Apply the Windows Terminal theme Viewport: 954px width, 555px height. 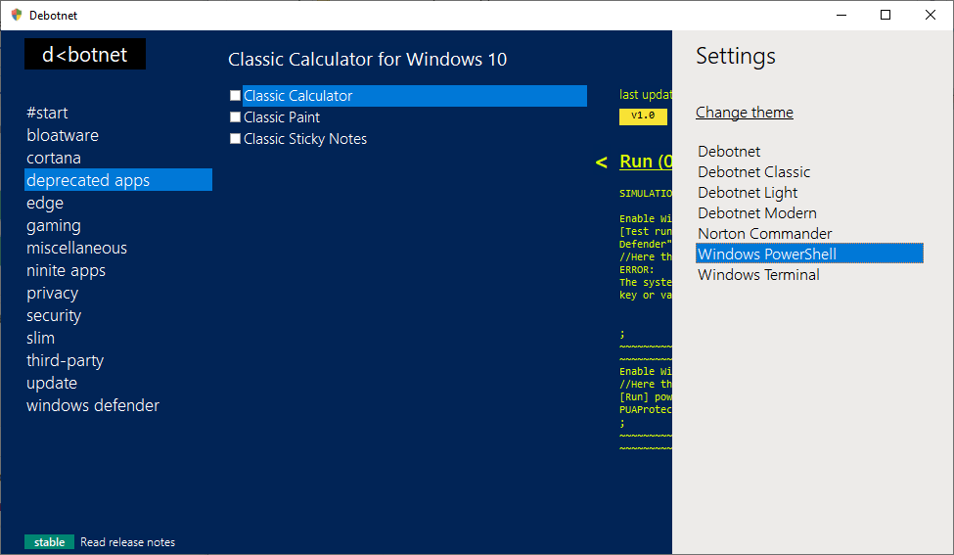[758, 275]
